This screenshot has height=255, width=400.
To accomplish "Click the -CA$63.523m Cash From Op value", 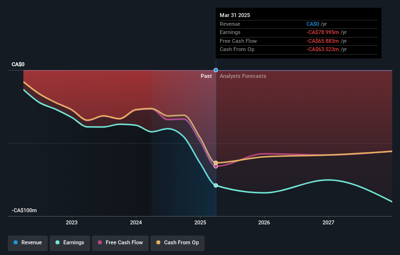I will click(323, 50).
